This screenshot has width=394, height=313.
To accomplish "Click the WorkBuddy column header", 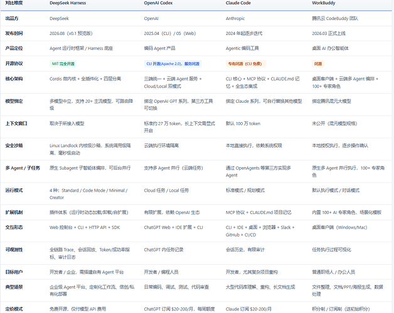I will (x=323, y=3).
